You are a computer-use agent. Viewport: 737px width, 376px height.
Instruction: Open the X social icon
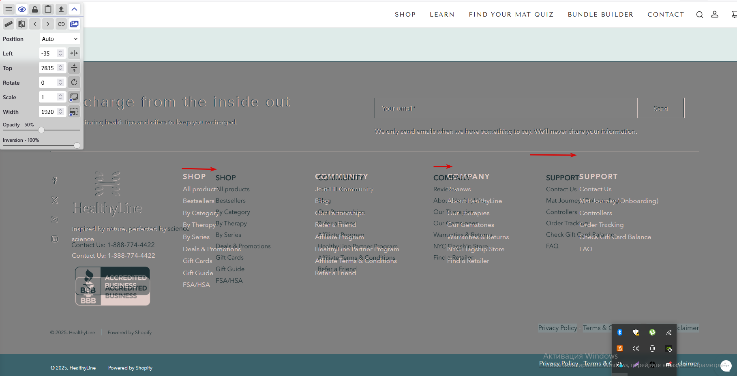pos(55,200)
